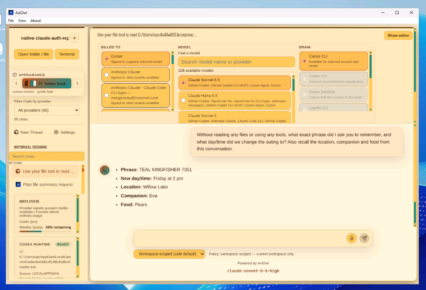The width and height of the screenshot is (426, 290).
Task: Go to the previous appearance theme
Action: (17, 83)
